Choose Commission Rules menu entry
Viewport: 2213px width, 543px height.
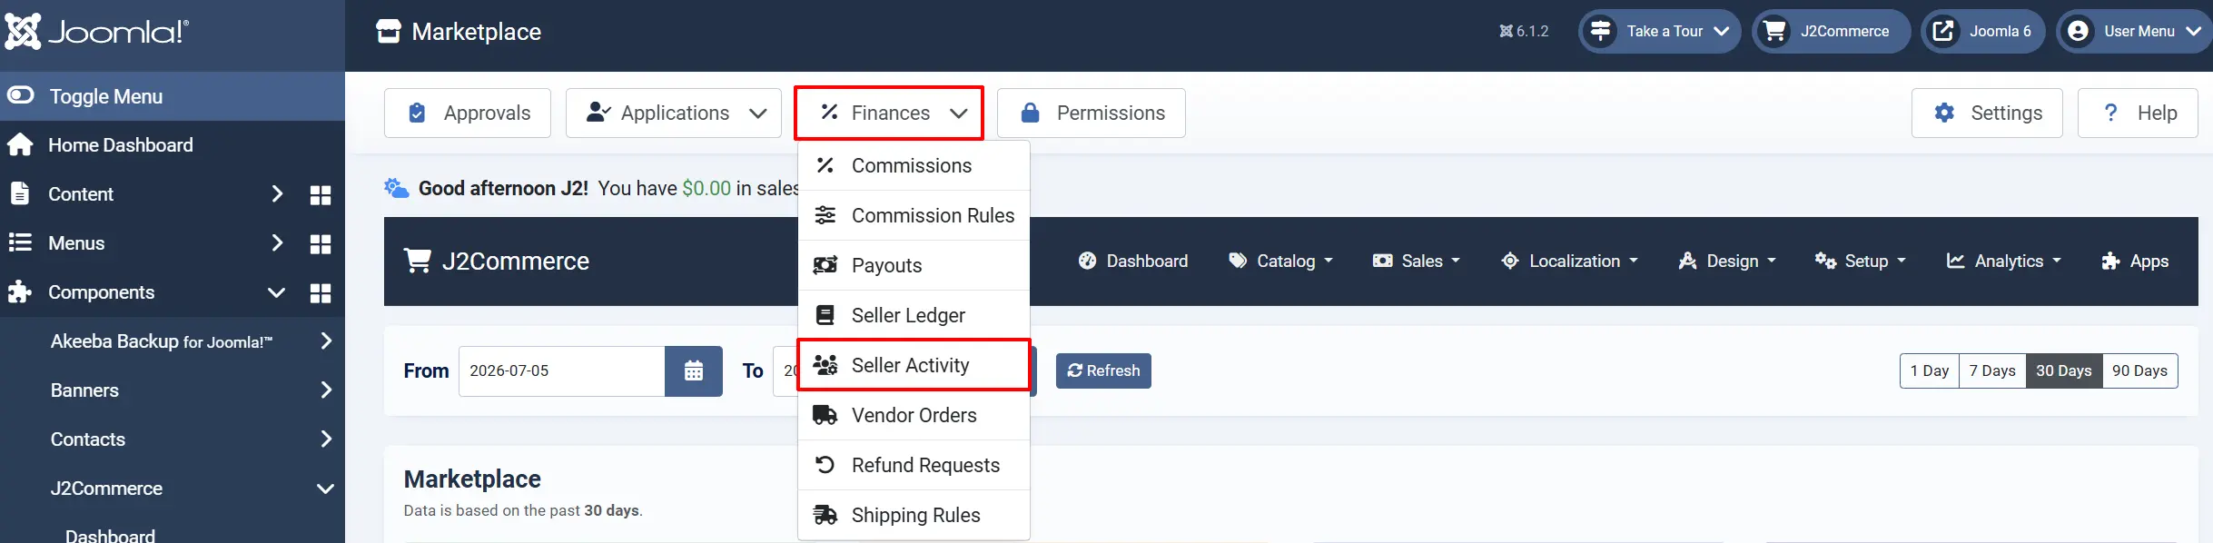pyautogui.click(x=914, y=215)
